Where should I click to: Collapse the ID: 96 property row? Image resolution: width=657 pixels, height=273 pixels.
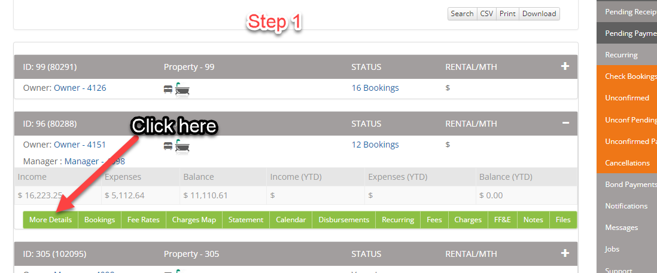point(565,123)
